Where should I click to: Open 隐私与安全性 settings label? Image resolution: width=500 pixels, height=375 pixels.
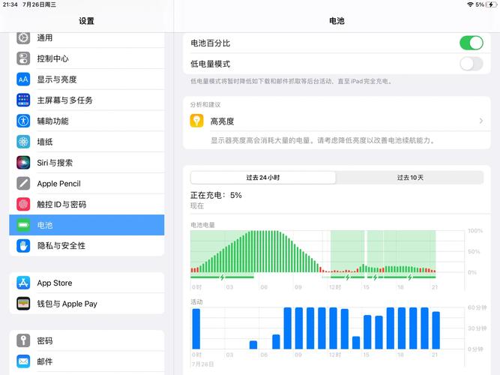(61, 246)
